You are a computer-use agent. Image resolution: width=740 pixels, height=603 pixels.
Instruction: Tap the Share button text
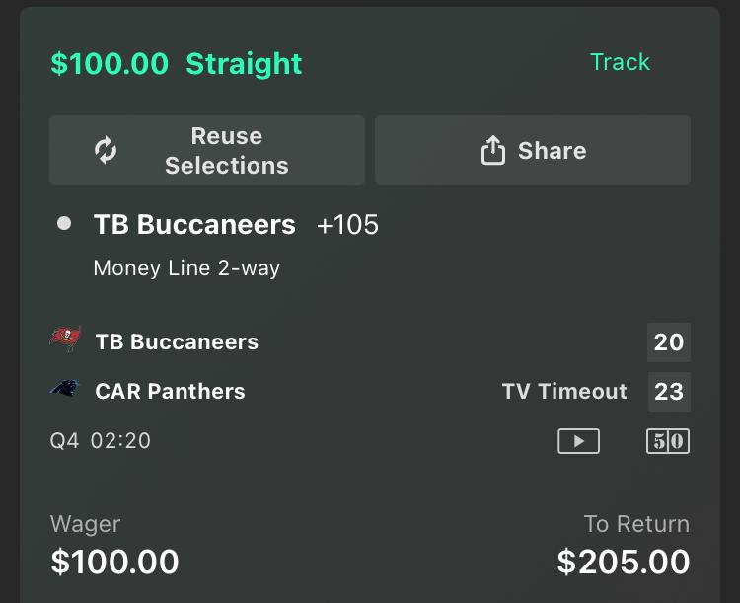[552, 150]
